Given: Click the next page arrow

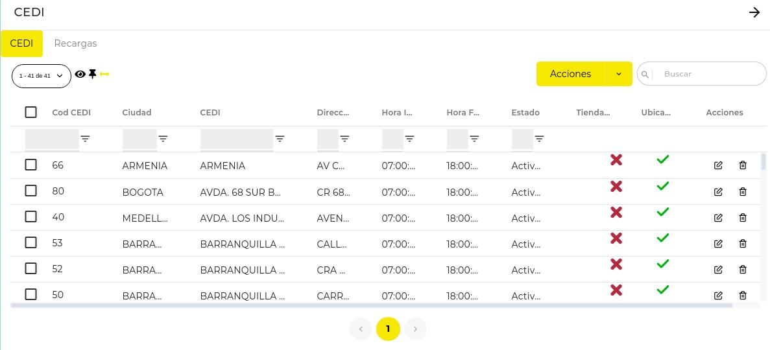Looking at the screenshot, I should point(415,329).
